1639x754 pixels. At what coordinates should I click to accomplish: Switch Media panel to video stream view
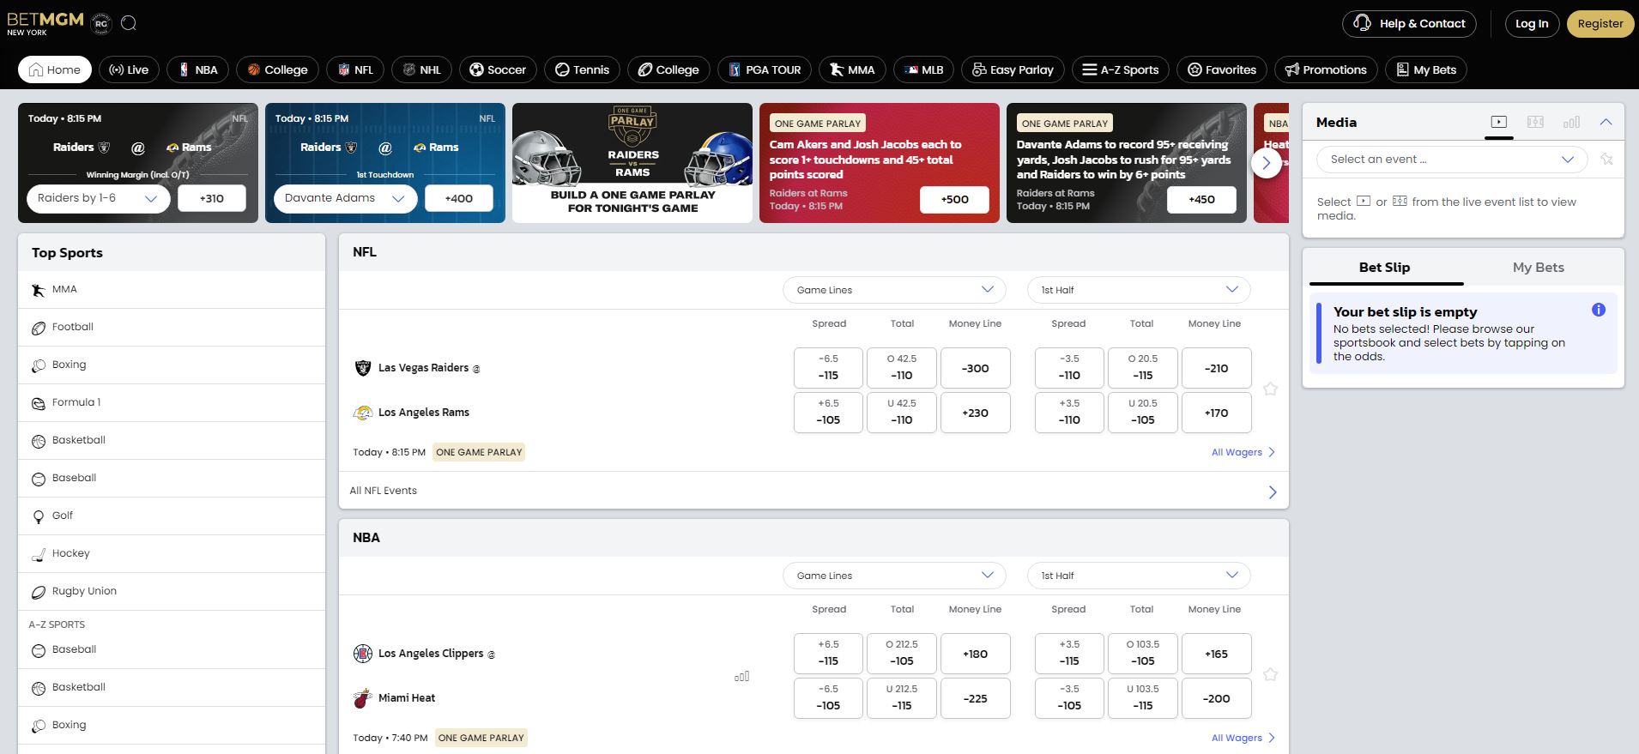coord(1499,123)
